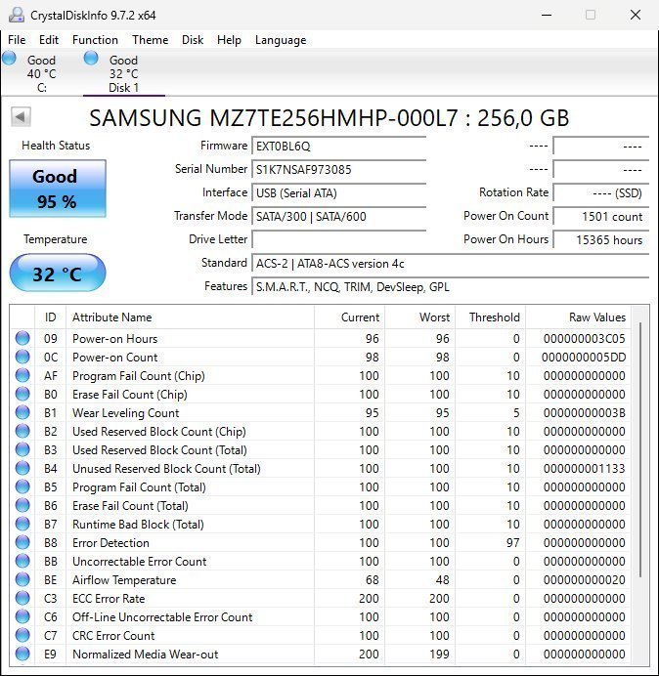Click status orb for Normalized Media Wear-out
The height and width of the screenshot is (676, 659).
(x=22, y=654)
